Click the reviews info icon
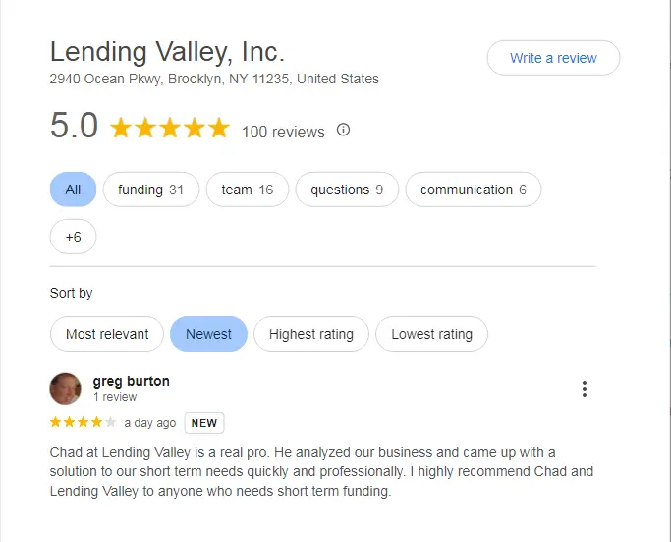Screen dimensions: 671x542 tap(343, 130)
